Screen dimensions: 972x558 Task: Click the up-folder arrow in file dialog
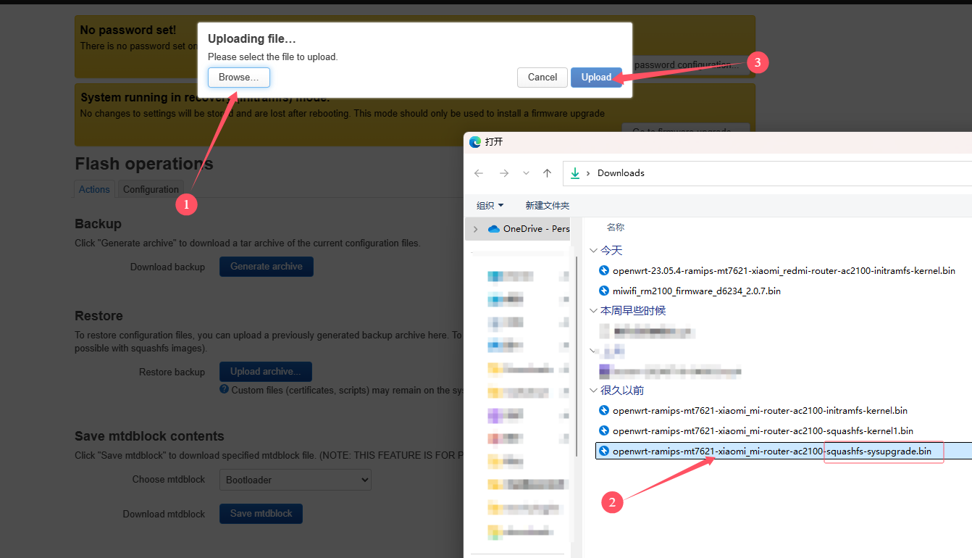click(547, 173)
